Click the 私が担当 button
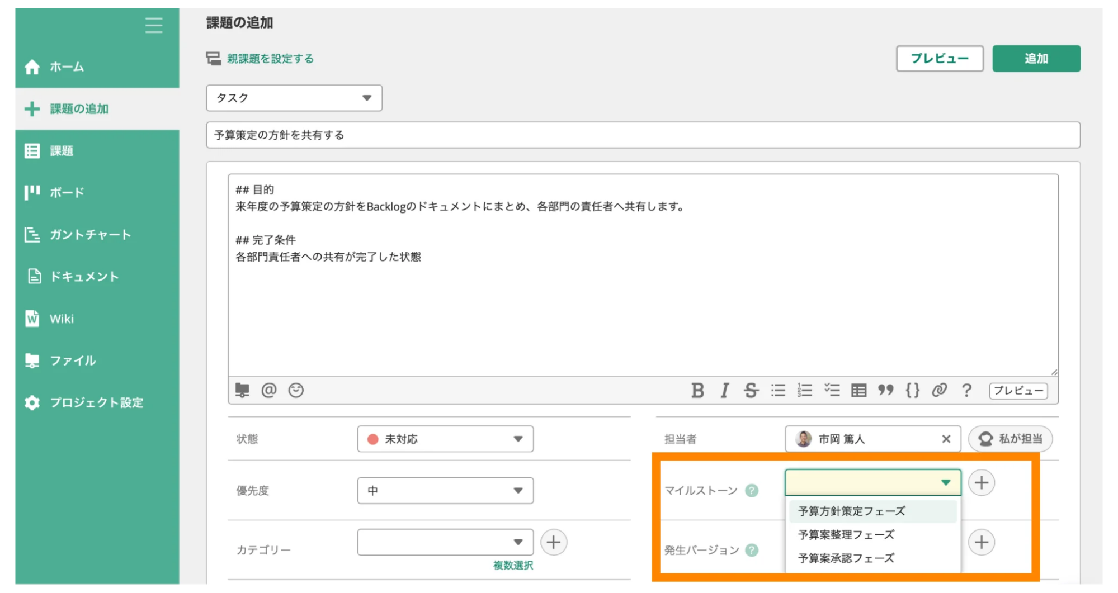 tap(1011, 439)
